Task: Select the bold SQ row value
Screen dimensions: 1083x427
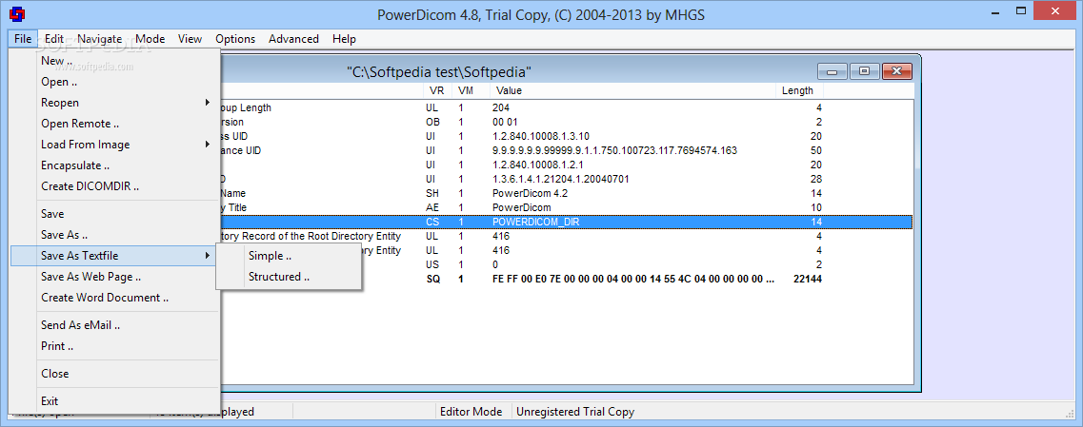Action: pos(633,280)
